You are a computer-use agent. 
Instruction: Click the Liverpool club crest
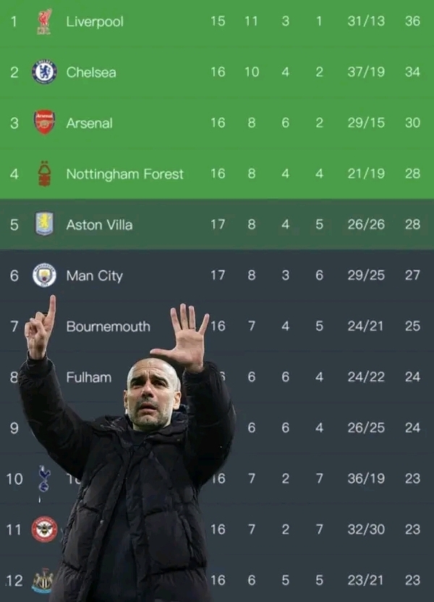click(44, 22)
